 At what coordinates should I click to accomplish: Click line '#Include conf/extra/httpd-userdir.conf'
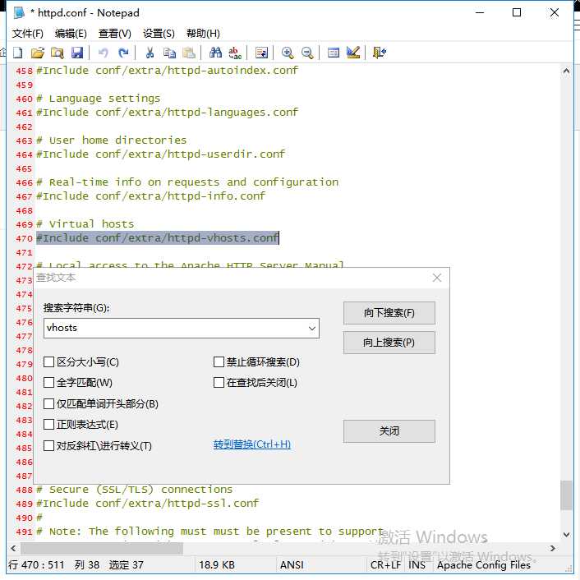click(160, 154)
